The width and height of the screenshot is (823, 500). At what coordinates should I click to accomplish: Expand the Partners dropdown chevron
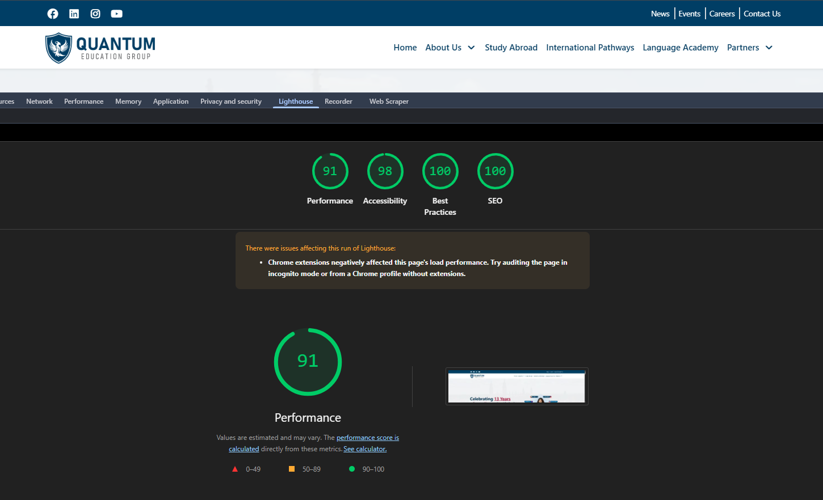(x=769, y=48)
